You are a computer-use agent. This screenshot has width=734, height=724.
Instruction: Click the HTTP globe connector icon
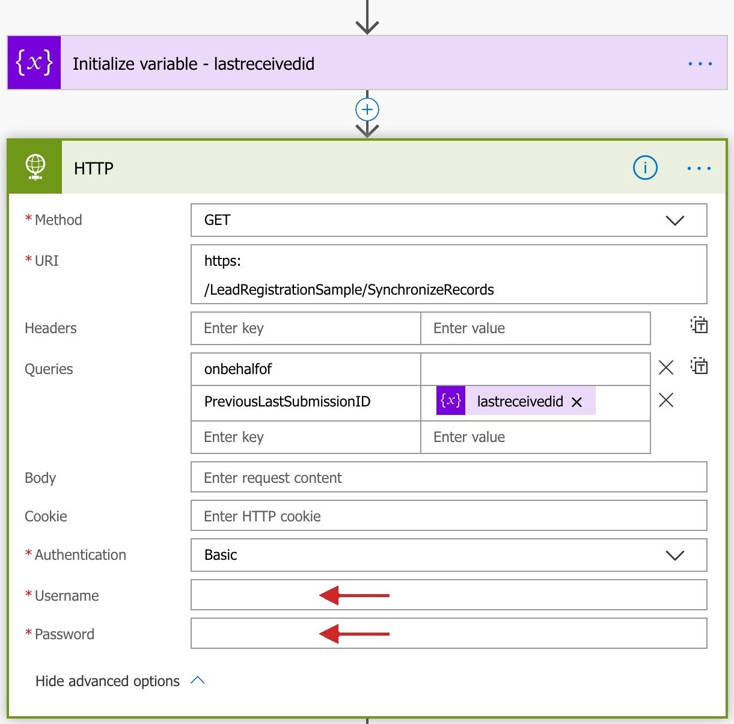click(x=35, y=167)
